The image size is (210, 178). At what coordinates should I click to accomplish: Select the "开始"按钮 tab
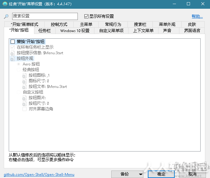point(19,30)
